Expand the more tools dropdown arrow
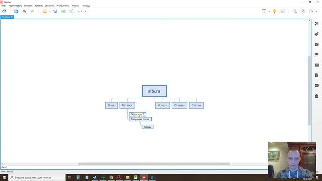 [86, 11]
